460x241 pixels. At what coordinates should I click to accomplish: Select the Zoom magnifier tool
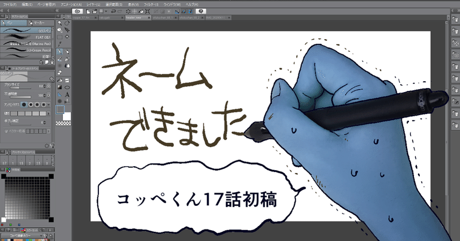click(60, 23)
